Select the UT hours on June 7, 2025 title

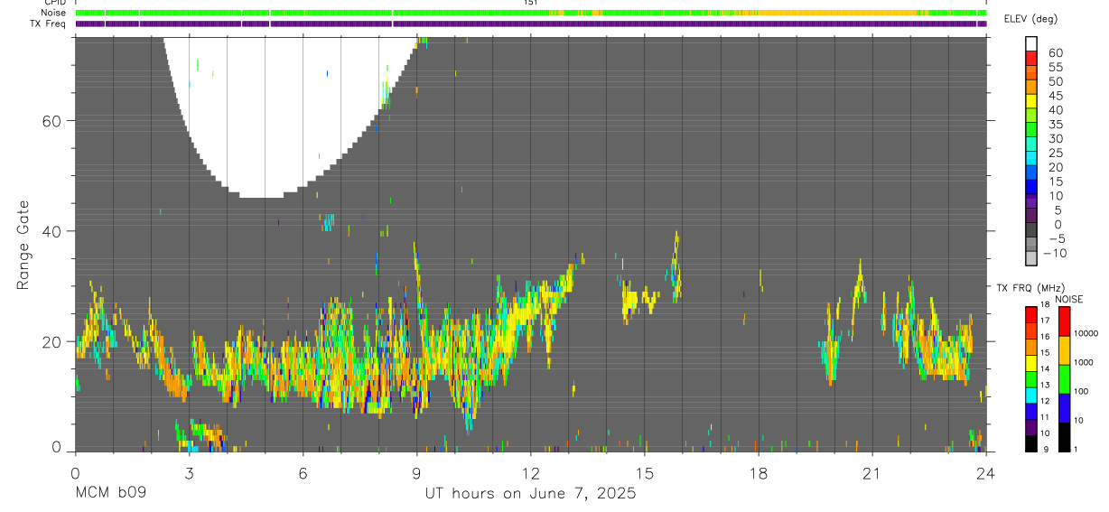tap(530, 494)
